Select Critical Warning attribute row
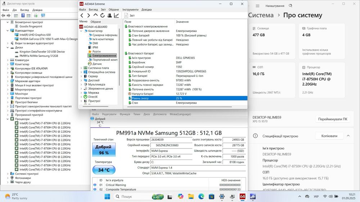 [169, 185]
